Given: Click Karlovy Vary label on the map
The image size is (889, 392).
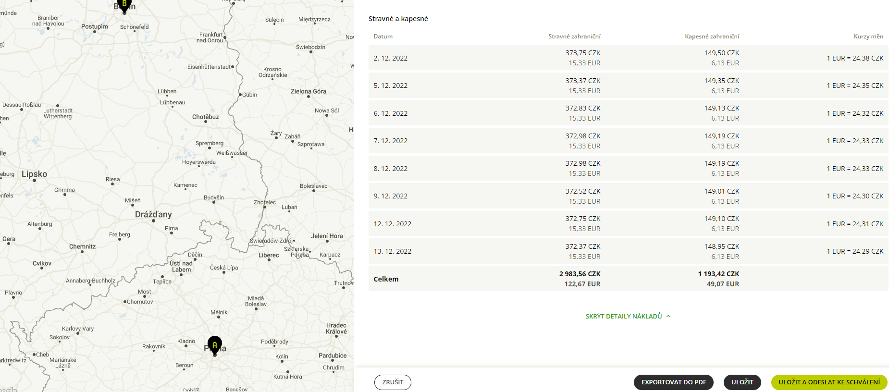Looking at the screenshot, I should pyautogui.click(x=78, y=329).
